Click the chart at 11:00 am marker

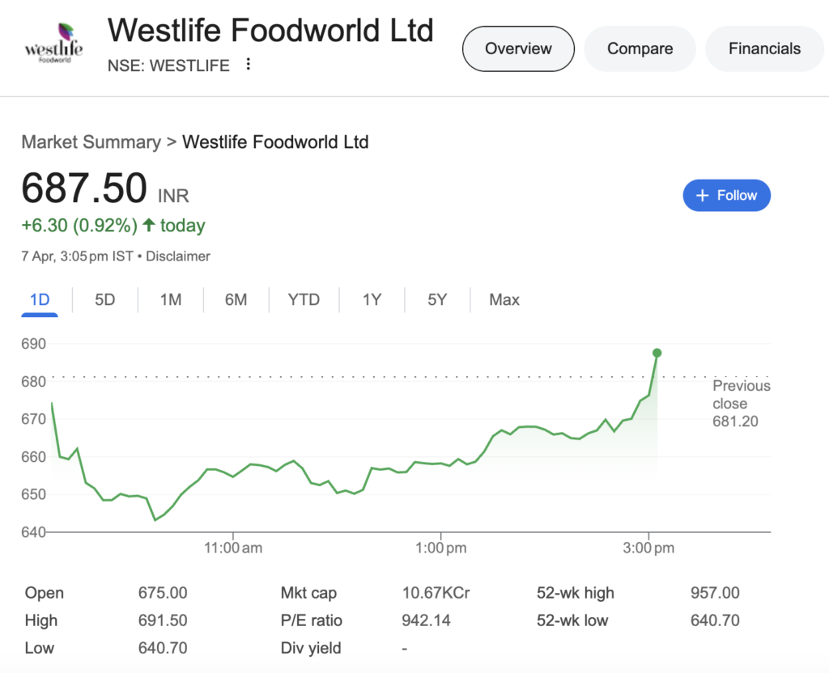(233, 548)
